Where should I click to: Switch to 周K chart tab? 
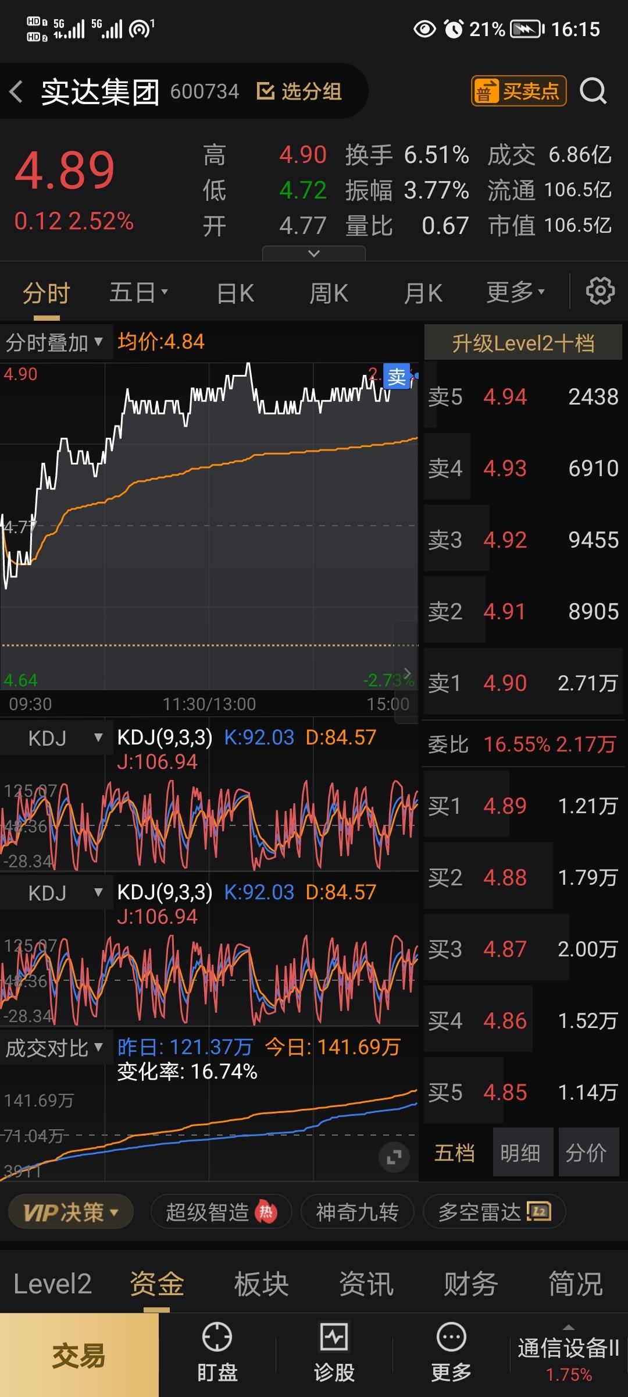329,293
